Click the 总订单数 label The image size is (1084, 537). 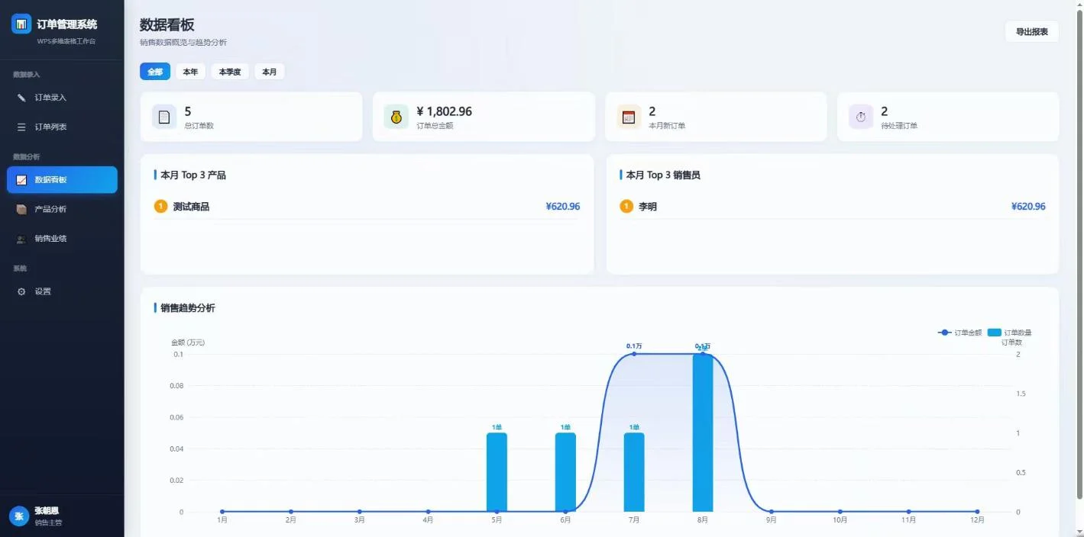199,126
